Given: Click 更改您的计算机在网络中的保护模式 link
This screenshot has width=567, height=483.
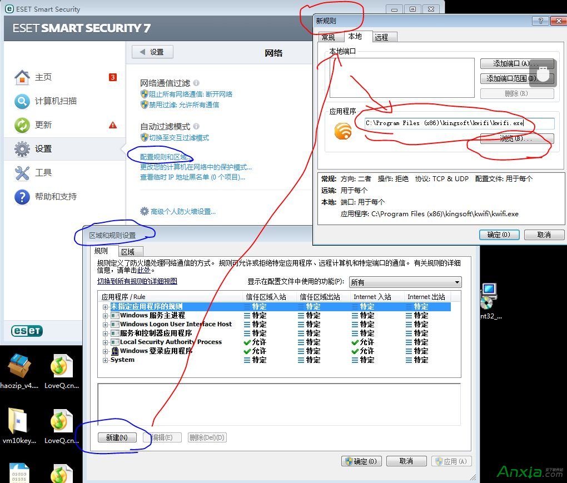Looking at the screenshot, I should [196, 167].
